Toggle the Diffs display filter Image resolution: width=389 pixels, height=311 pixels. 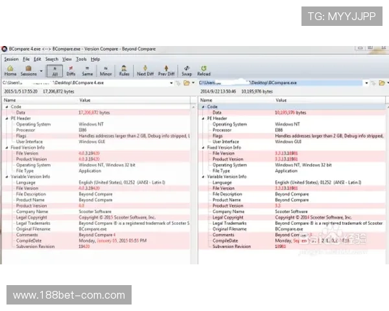(x=71, y=70)
